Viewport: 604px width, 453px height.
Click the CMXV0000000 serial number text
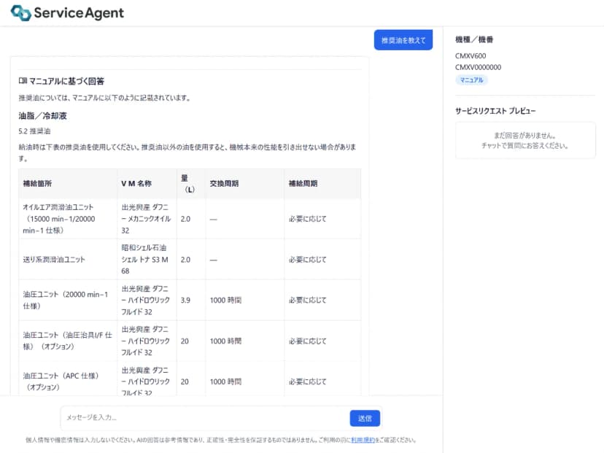478,67
